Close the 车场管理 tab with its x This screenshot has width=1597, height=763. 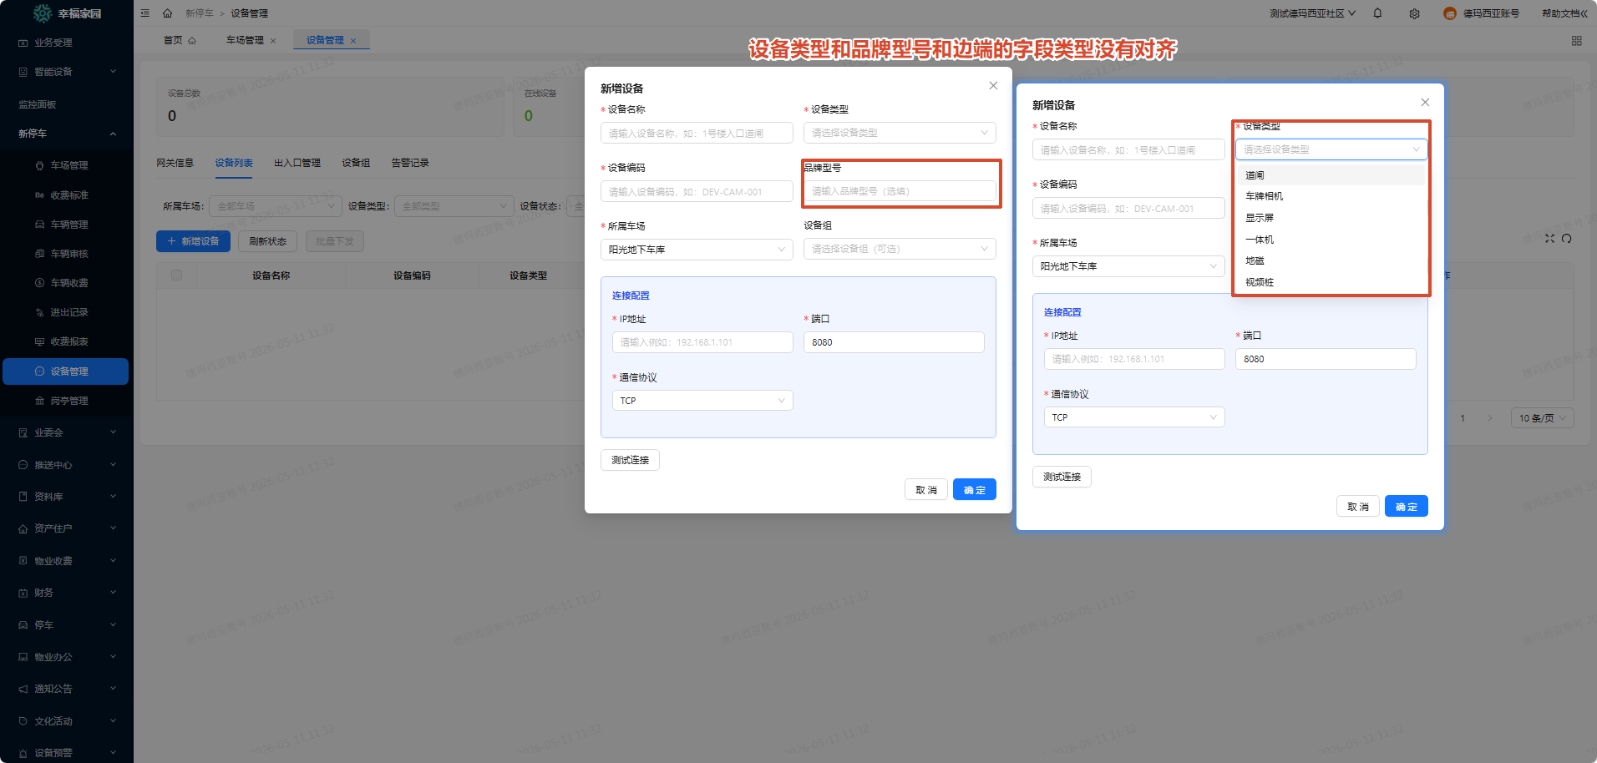pyautogui.click(x=273, y=41)
